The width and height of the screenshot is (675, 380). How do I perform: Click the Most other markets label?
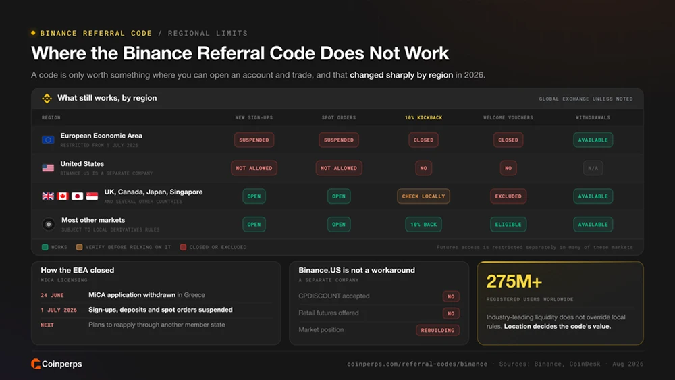coord(93,220)
